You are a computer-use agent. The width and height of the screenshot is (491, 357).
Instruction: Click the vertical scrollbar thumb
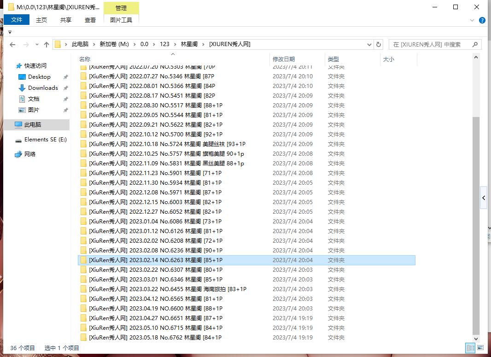pyautogui.click(x=476, y=225)
